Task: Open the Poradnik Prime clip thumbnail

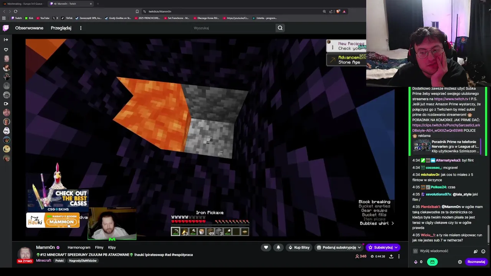Action: pyautogui.click(x=422, y=146)
